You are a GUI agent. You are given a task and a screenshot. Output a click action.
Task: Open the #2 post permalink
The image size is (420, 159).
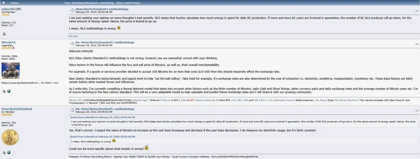tap(416, 44)
